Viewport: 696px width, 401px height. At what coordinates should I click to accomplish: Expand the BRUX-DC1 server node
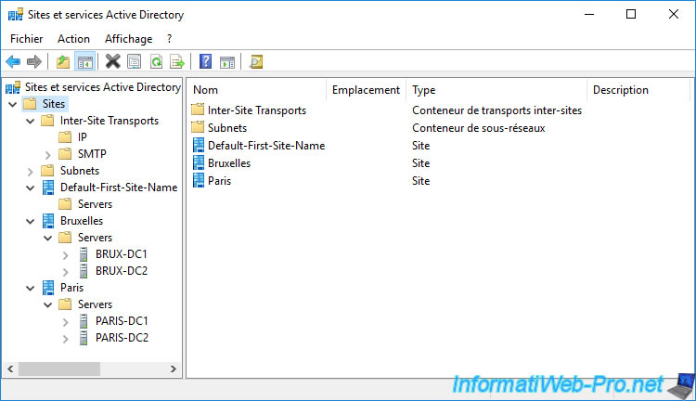pos(65,254)
